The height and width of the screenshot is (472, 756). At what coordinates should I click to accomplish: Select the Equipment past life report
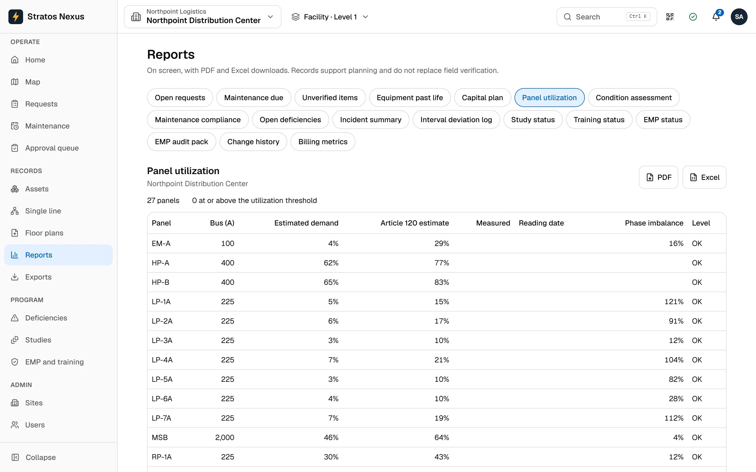click(410, 98)
